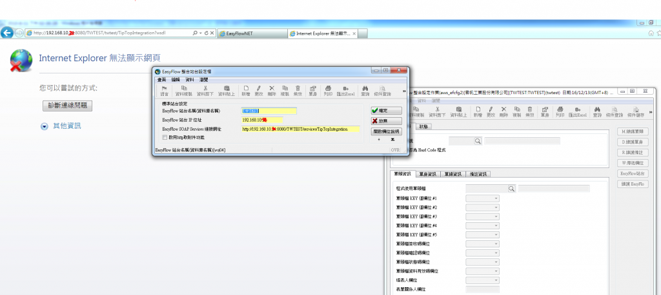This screenshot has height=295, width=661.
Task: Click EasyFlow站台 side button
Action: point(633,173)
